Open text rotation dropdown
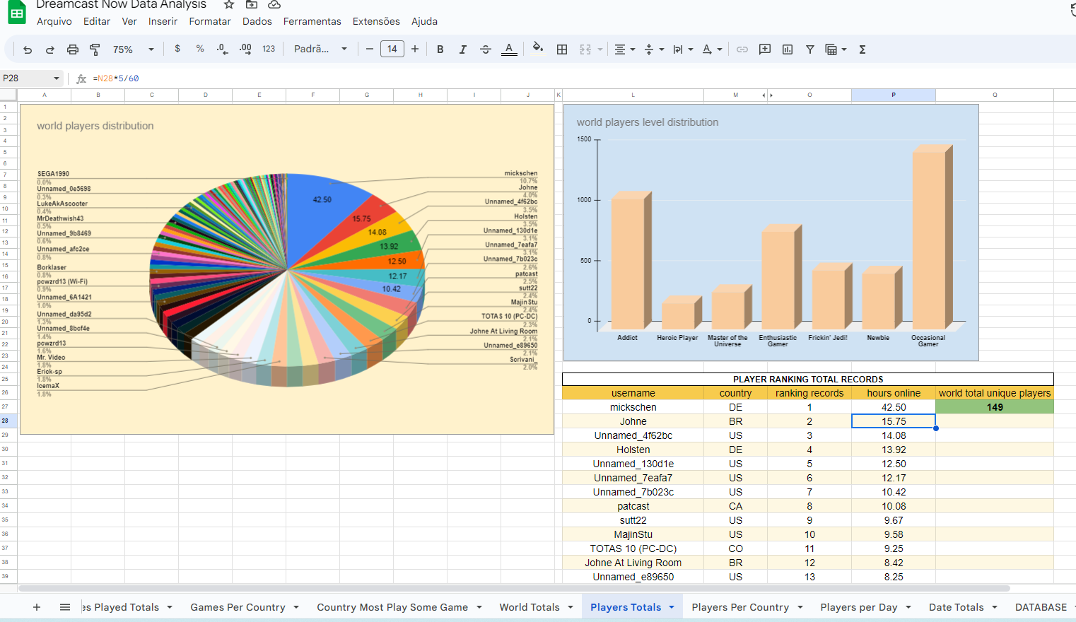The image size is (1076, 622). tap(712, 49)
